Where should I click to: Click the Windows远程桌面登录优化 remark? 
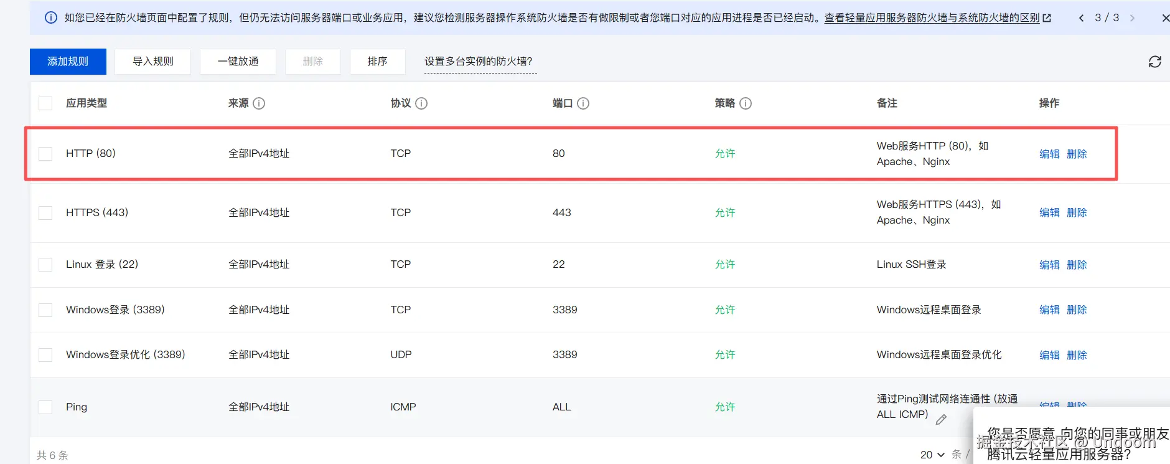point(939,354)
